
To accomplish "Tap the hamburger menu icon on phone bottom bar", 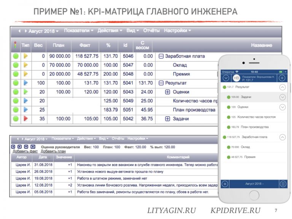I will [283, 184].
